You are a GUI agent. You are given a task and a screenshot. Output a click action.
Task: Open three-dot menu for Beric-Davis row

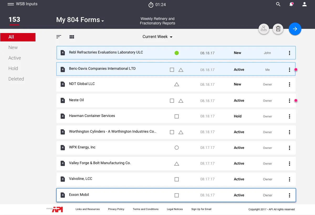pyautogui.click(x=290, y=70)
